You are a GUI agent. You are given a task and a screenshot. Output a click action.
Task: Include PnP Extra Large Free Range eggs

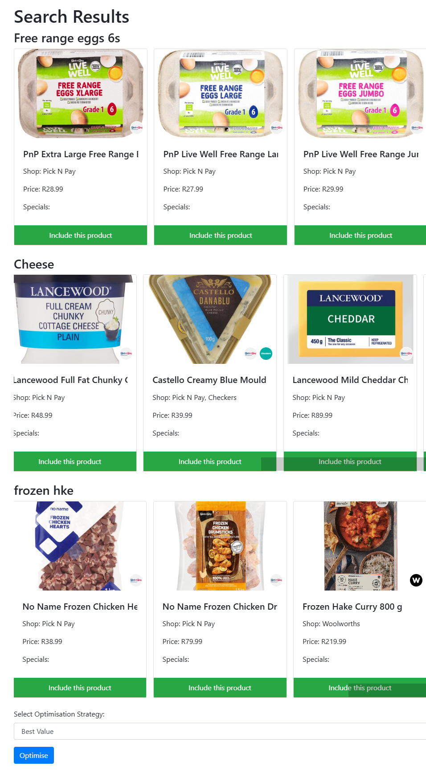click(81, 235)
